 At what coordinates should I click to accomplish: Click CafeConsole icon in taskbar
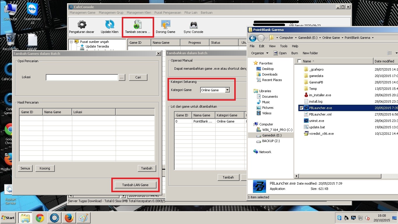click(x=54, y=218)
